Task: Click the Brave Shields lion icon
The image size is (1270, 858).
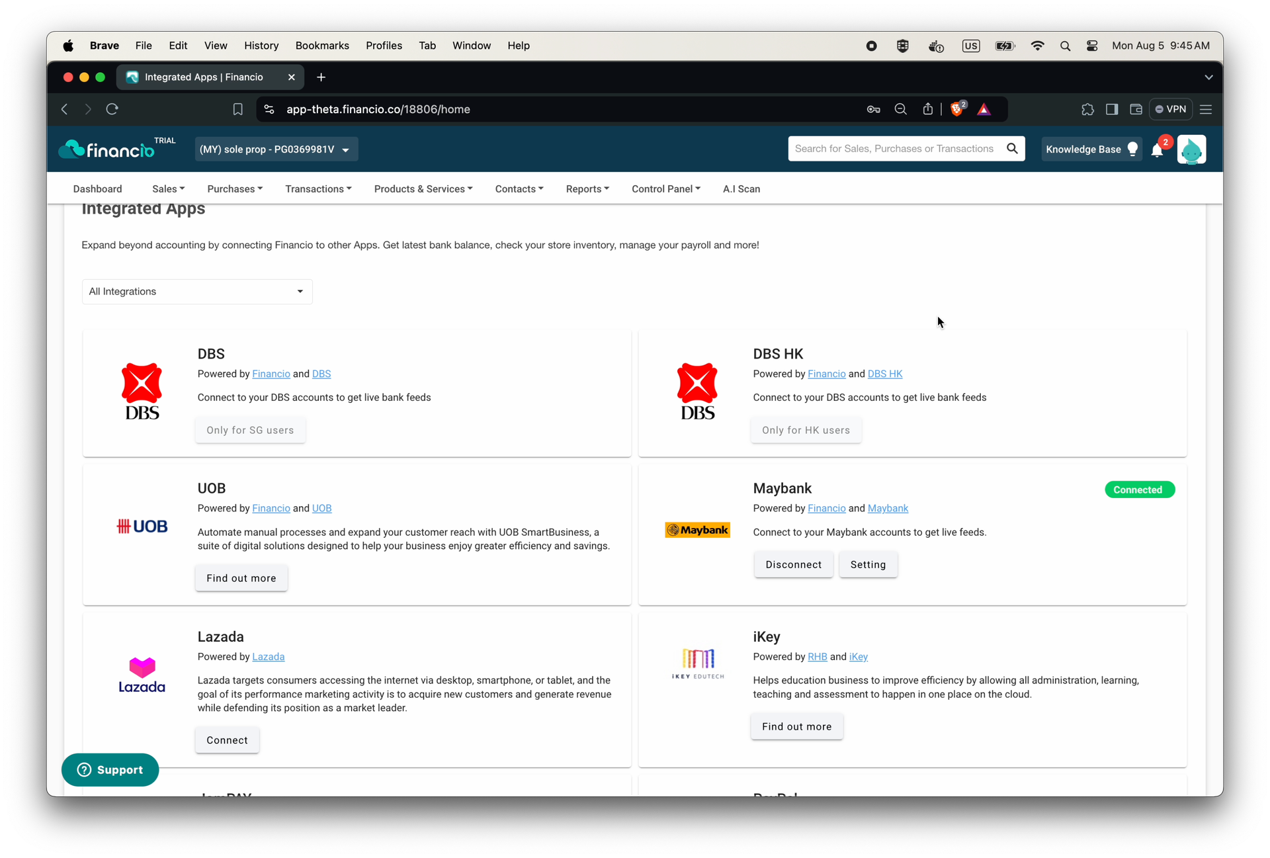Action: point(957,109)
